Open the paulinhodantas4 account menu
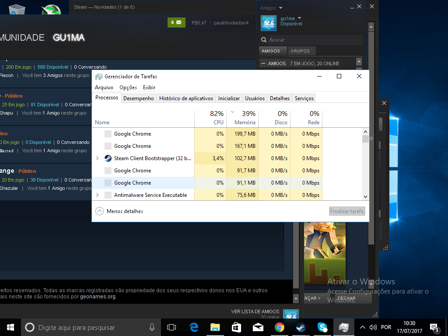Screen dimensions: 448x336 [x=231, y=23]
